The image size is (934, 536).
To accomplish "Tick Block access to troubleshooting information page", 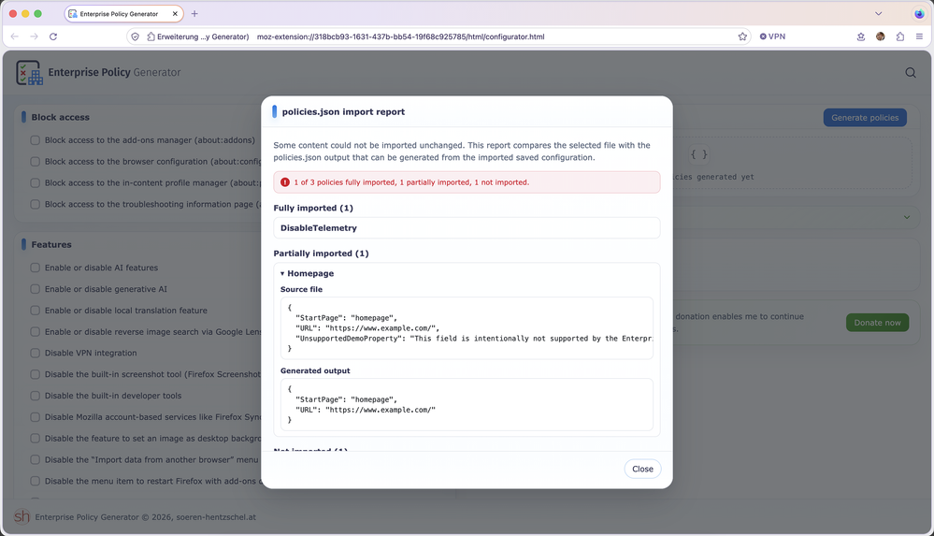I will click(x=36, y=205).
